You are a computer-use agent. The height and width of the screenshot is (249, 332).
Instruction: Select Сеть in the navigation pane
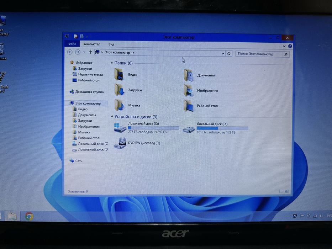pyautogui.click(x=76, y=161)
